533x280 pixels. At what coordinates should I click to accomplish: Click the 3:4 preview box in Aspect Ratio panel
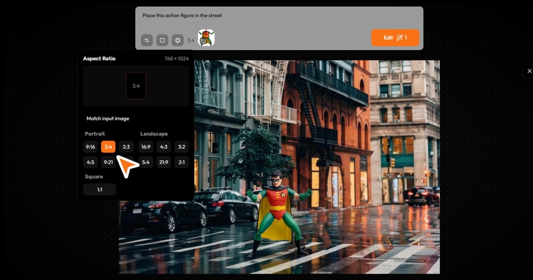(136, 86)
